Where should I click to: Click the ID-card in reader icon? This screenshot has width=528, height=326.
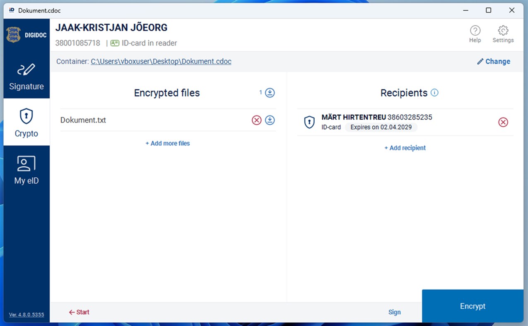(115, 43)
